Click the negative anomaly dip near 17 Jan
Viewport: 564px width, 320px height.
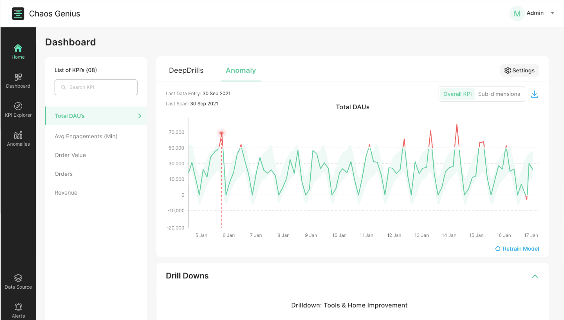click(x=526, y=198)
